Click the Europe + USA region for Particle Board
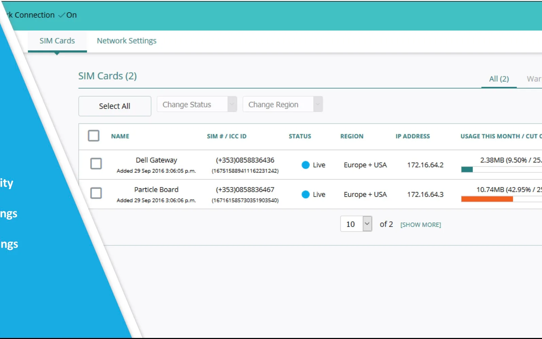542x339 pixels. click(365, 195)
